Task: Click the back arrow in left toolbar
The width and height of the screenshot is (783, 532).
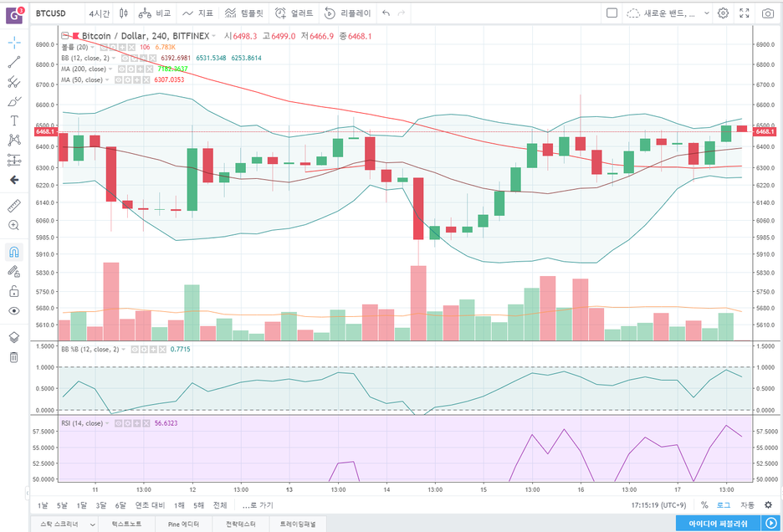Action: coord(14,180)
